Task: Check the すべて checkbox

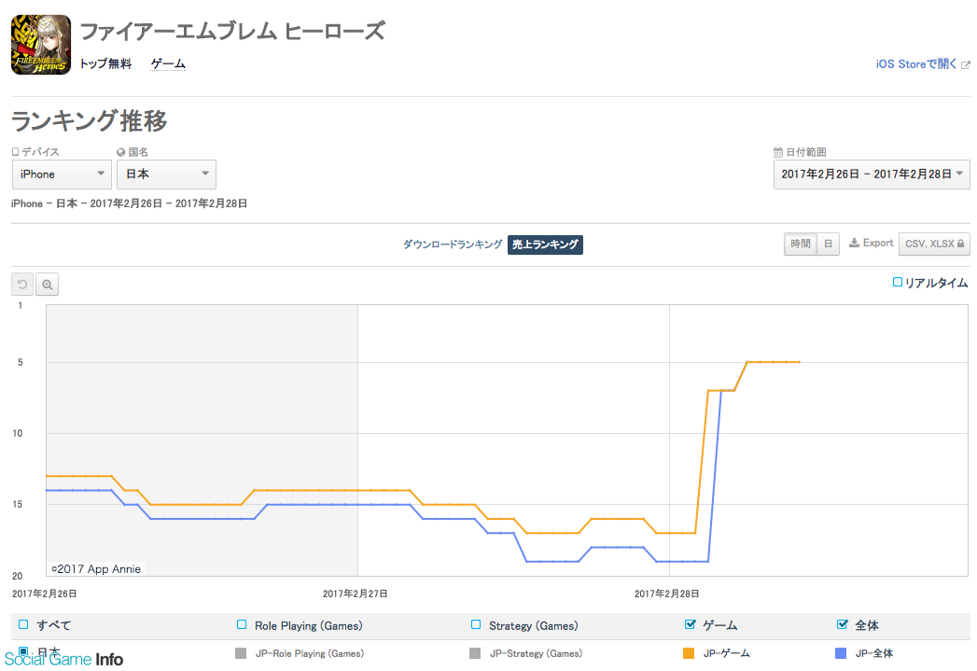Action: [23, 624]
